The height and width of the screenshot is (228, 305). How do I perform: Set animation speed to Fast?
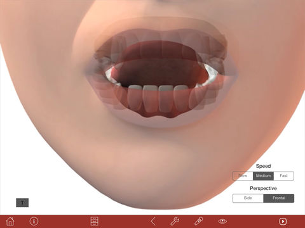click(x=283, y=176)
